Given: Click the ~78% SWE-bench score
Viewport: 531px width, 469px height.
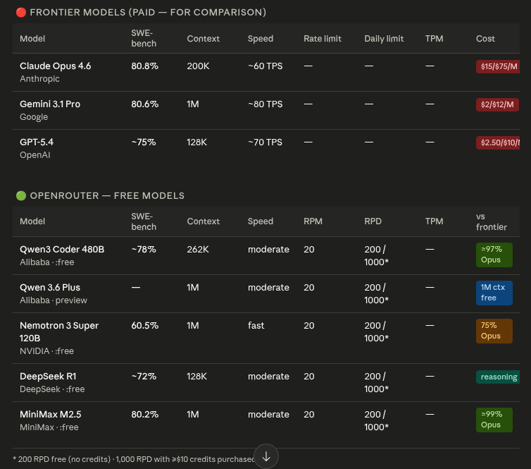Looking at the screenshot, I should pyautogui.click(x=144, y=249).
